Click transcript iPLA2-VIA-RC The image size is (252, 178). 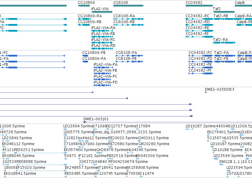pos(103,40)
